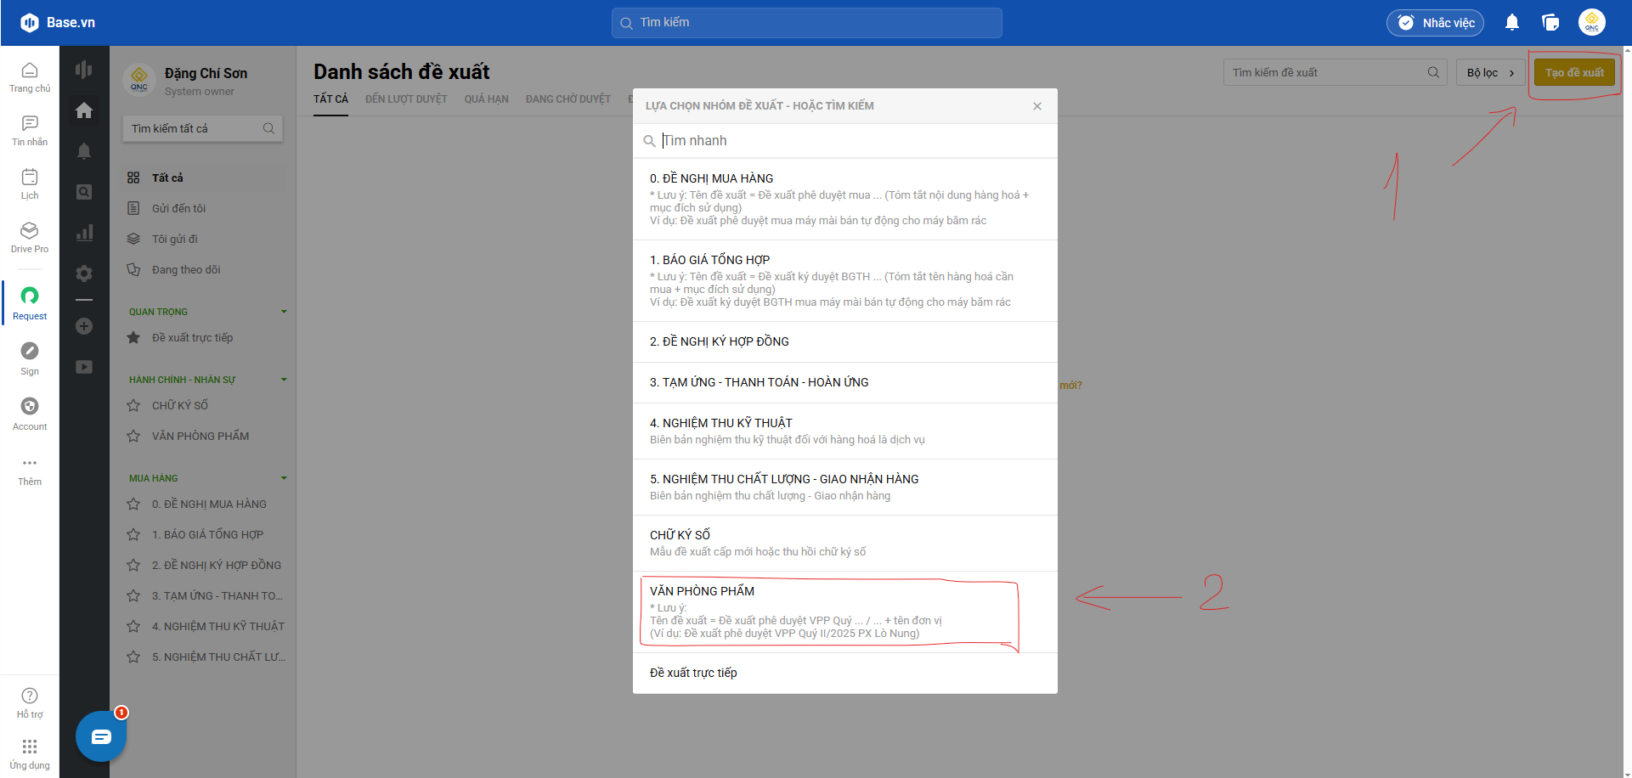Open the Request app in left sidebar

coord(30,302)
